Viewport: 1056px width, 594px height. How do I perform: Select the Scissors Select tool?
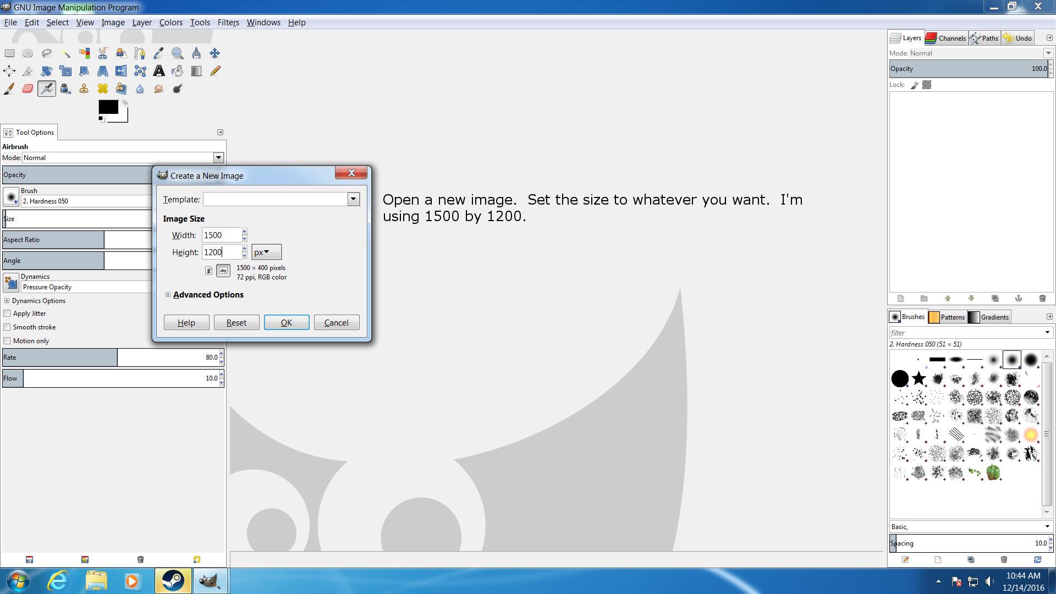[x=103, y=53]
